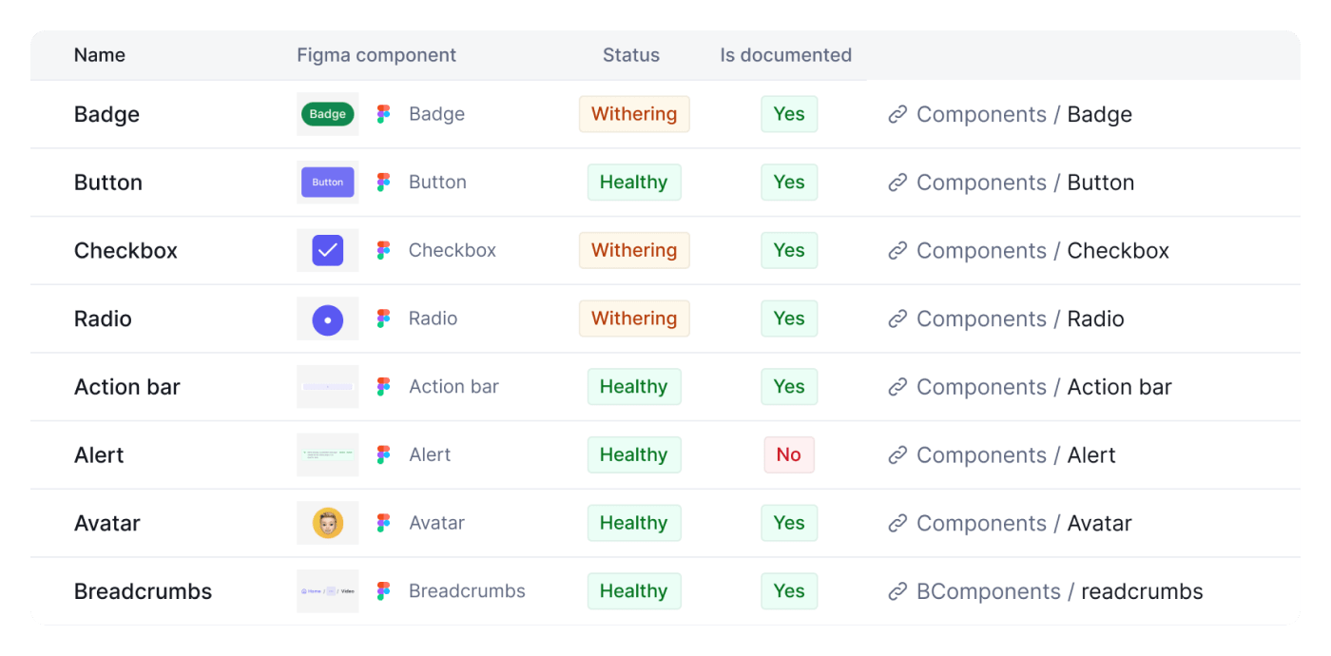Click the Name column header
The height and width of the screenshot is (656, 1331).
click(x=100, y=55)
